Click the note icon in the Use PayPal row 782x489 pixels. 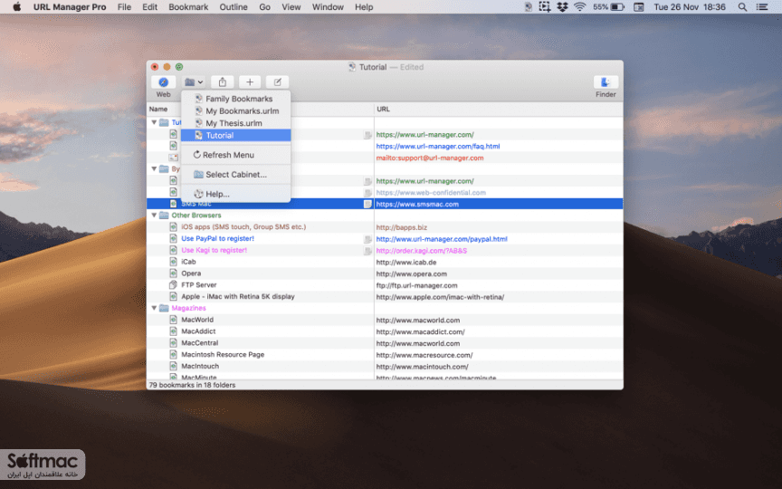(x=367, y=239)
